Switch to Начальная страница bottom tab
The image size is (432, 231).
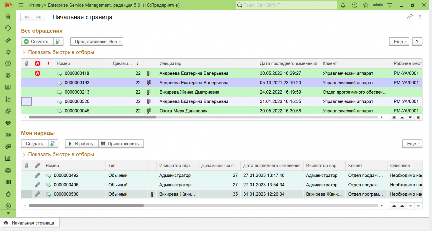pos(30,223)
